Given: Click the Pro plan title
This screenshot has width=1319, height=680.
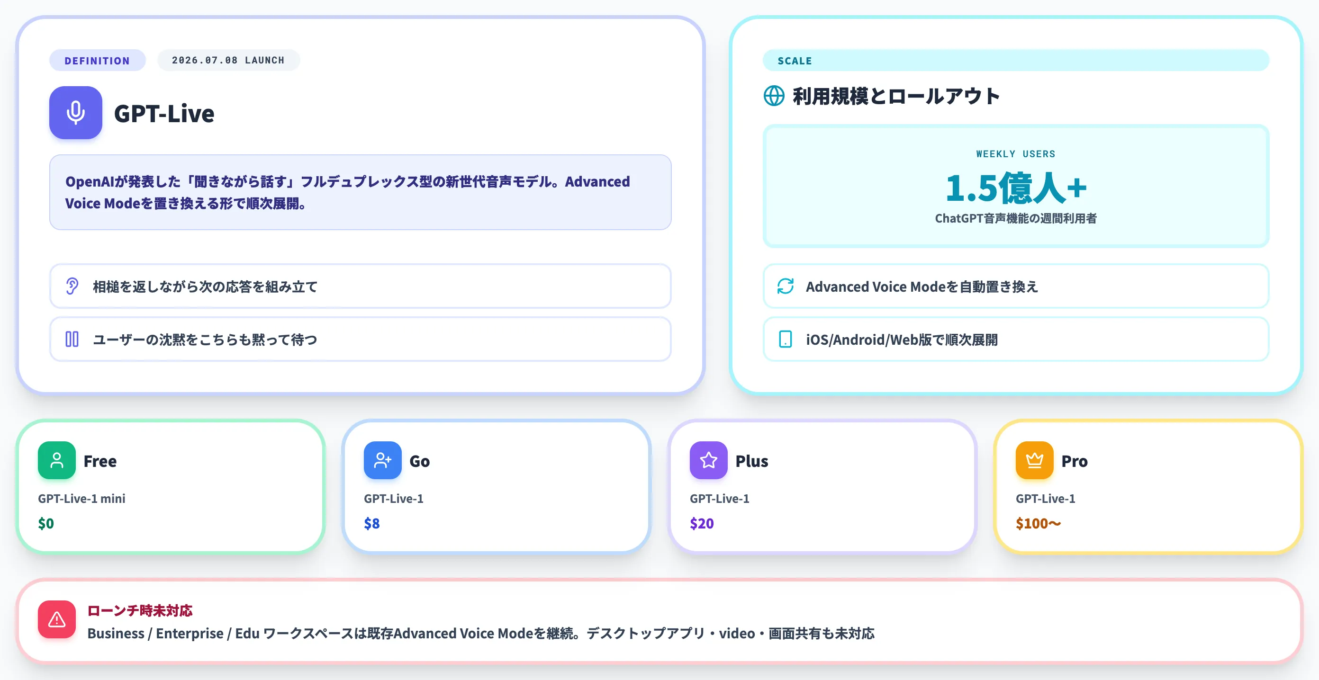Looking at the screenshot, I should (1074, 461).
